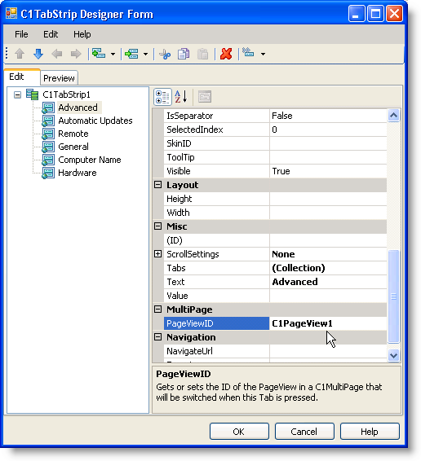Click the Move Up arrow toolbar icon
The image size is (421, 461).
pyautogui.click(x=20, y=54)
